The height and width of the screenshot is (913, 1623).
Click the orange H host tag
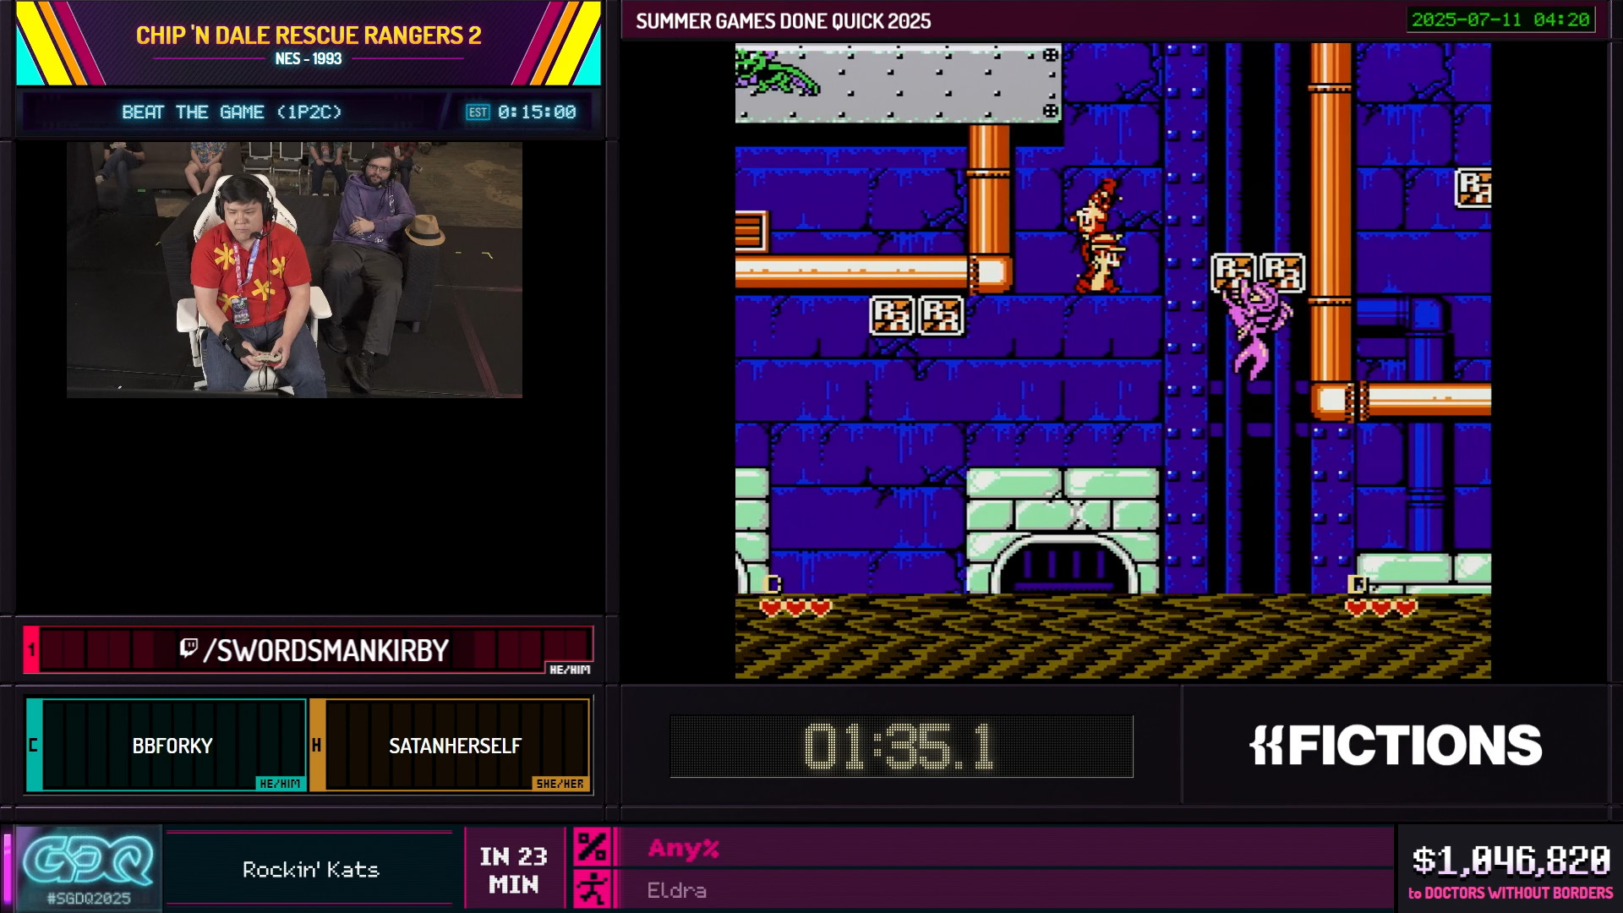317,745
